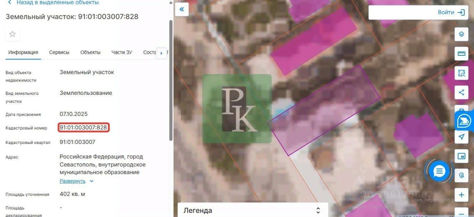Locate my position with the navigation arrow icon

tap(461, 137)
